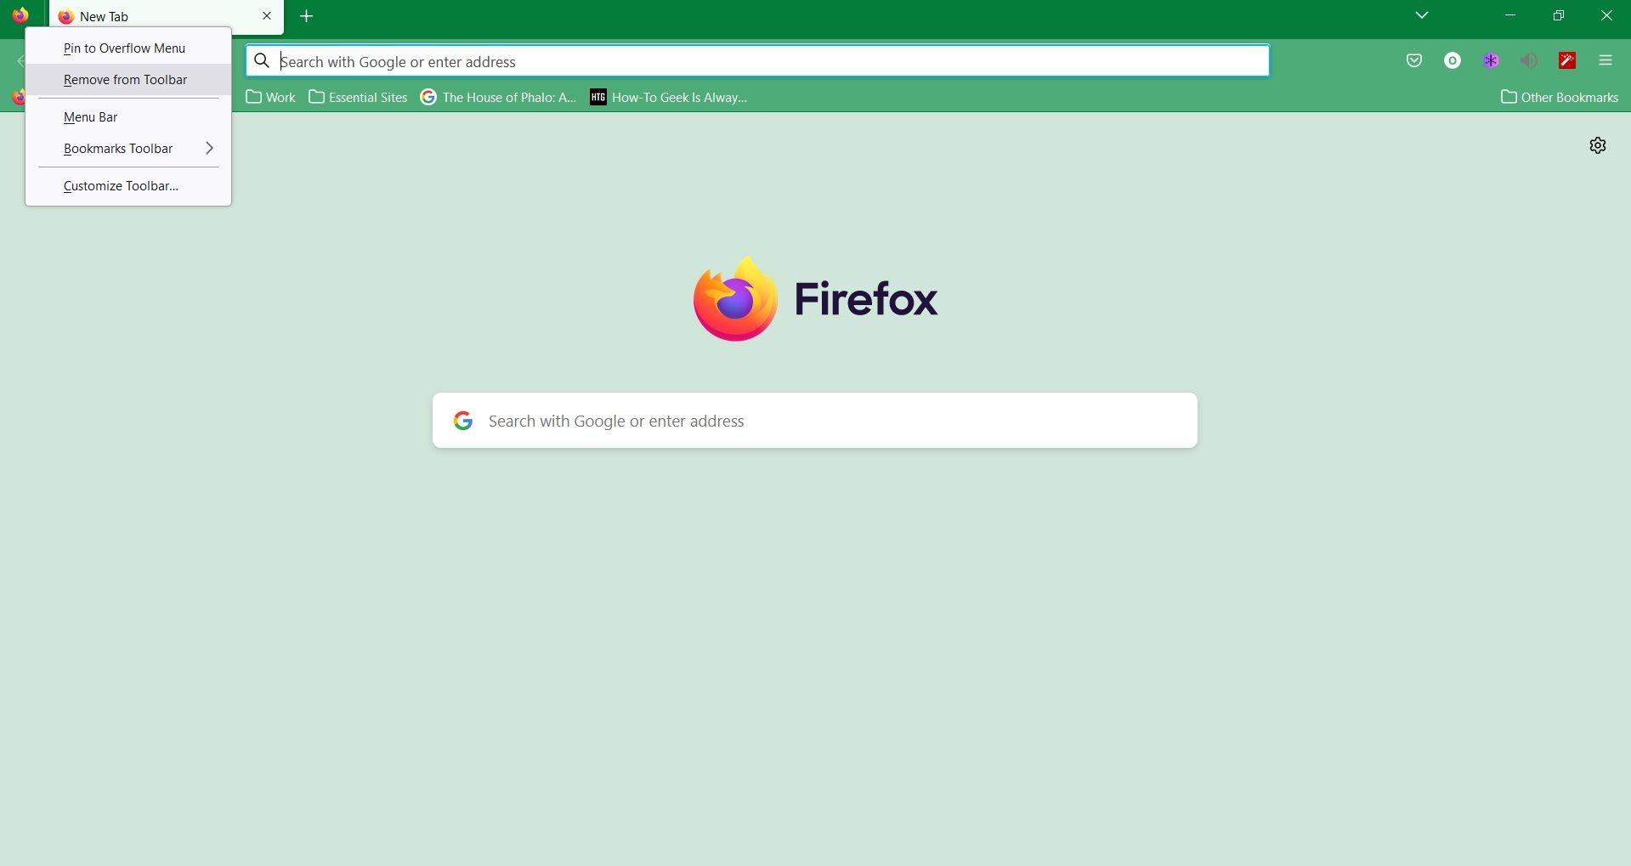
Task: Open the purple hexagon extension
Action: click(1491, 60)
